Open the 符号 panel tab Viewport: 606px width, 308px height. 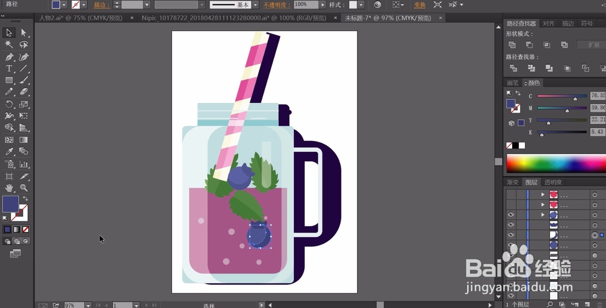click(587, 24)
